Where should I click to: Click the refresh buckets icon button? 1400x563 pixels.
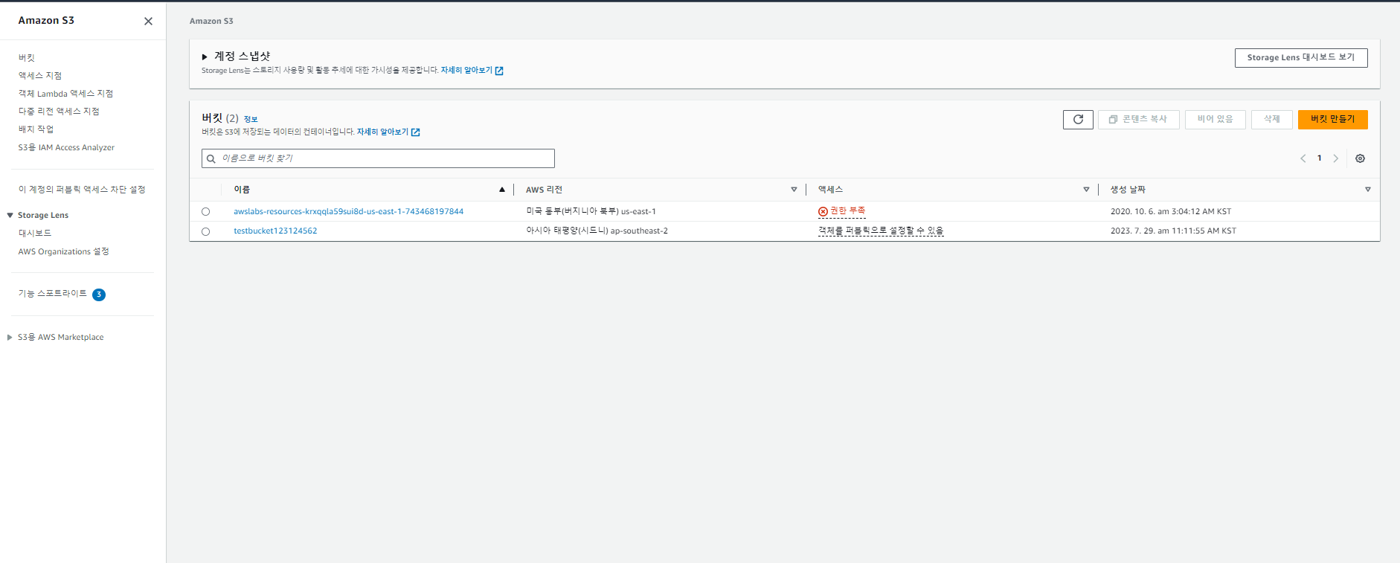(1078, 120)
